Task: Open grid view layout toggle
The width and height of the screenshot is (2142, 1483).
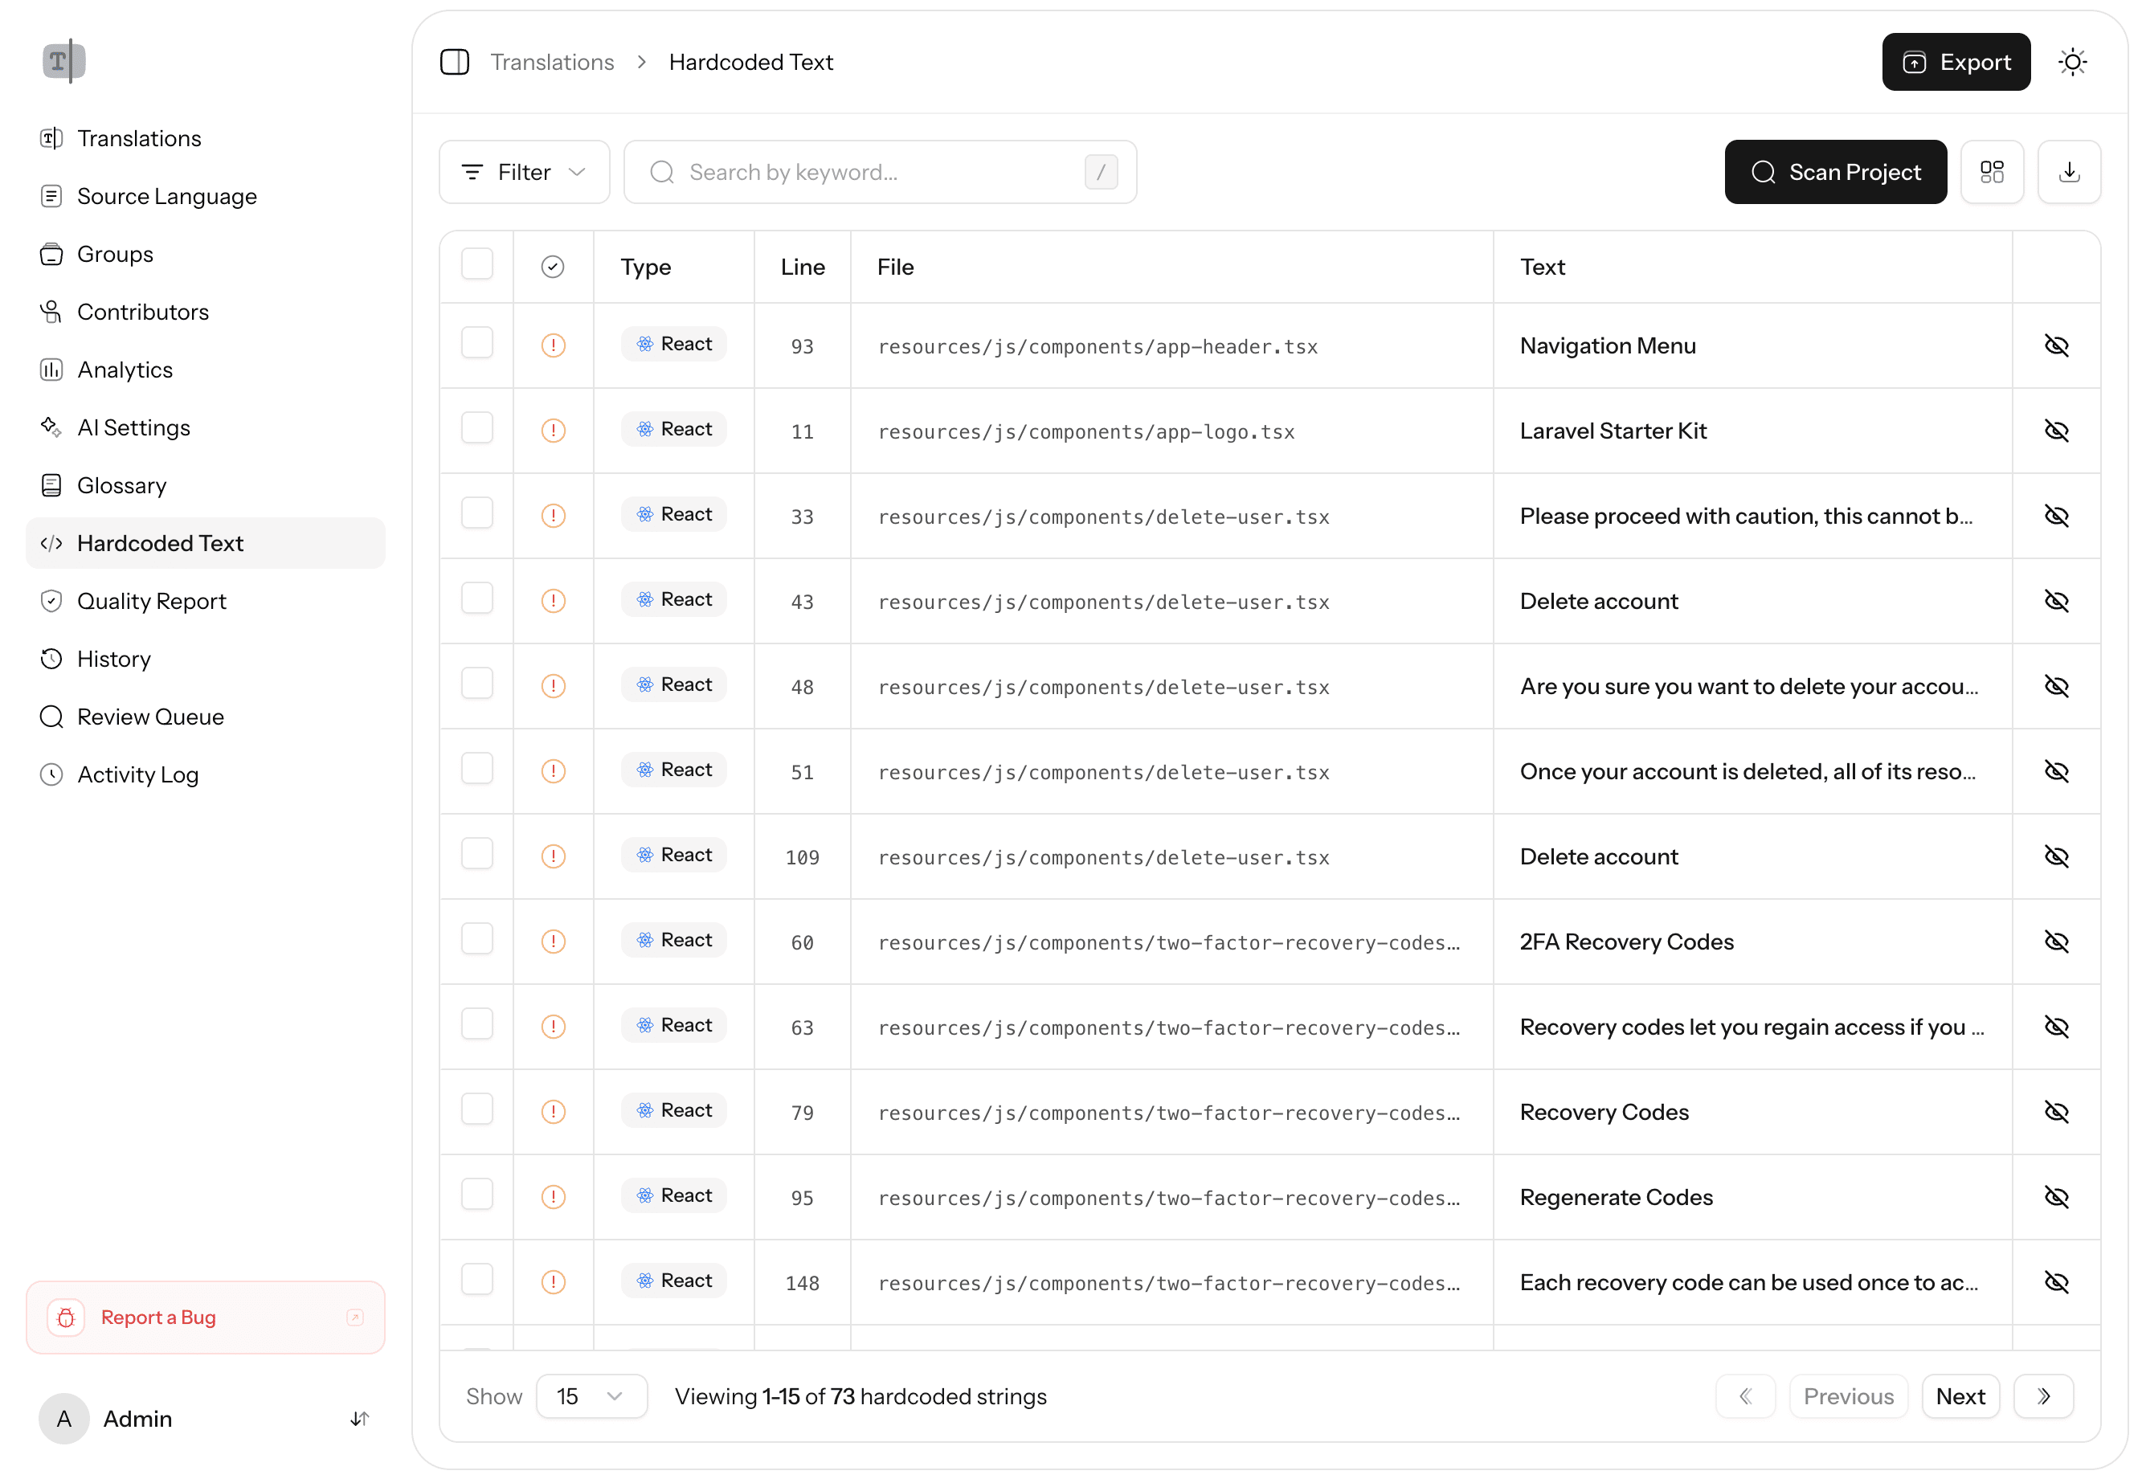Action: [1993, 172]
